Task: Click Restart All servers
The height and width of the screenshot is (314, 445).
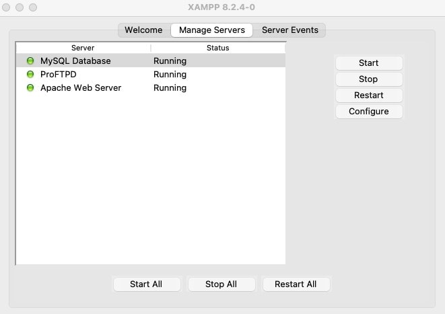Action: (296, 284)
